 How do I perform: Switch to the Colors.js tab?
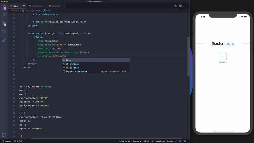tap(56, 6)
